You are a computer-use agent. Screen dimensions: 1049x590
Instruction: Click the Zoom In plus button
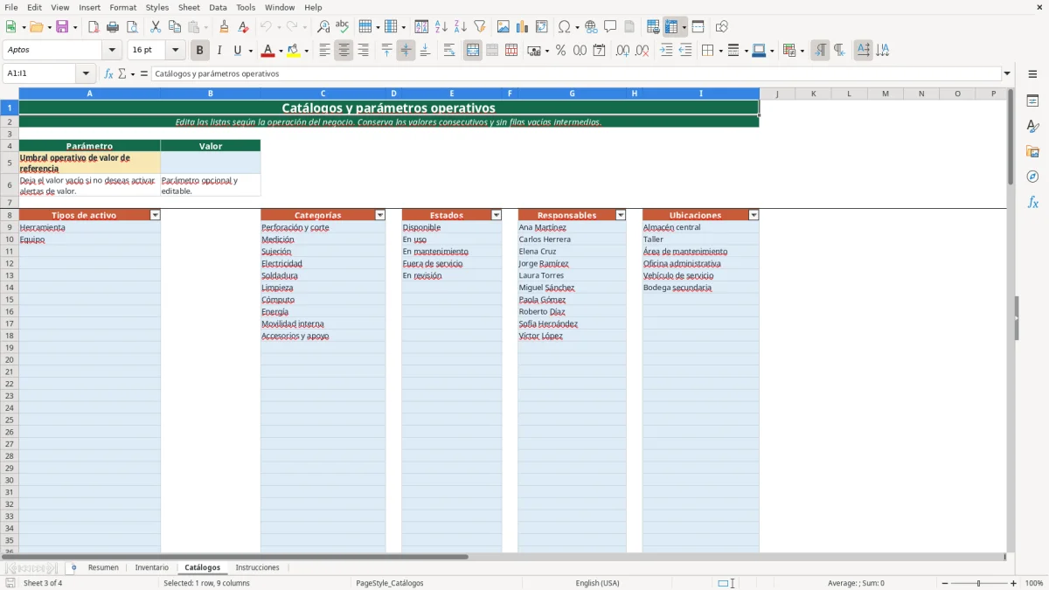point(1014,583)
